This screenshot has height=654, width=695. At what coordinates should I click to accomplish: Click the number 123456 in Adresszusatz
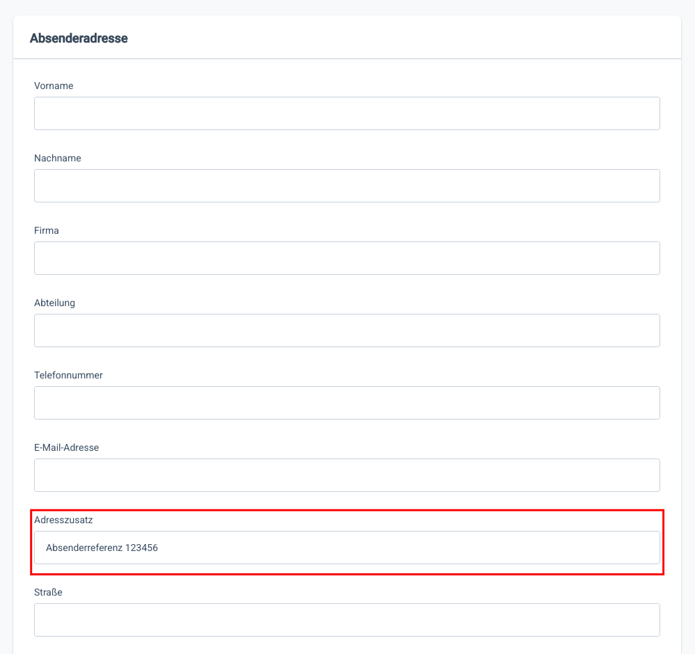[141, 548]
